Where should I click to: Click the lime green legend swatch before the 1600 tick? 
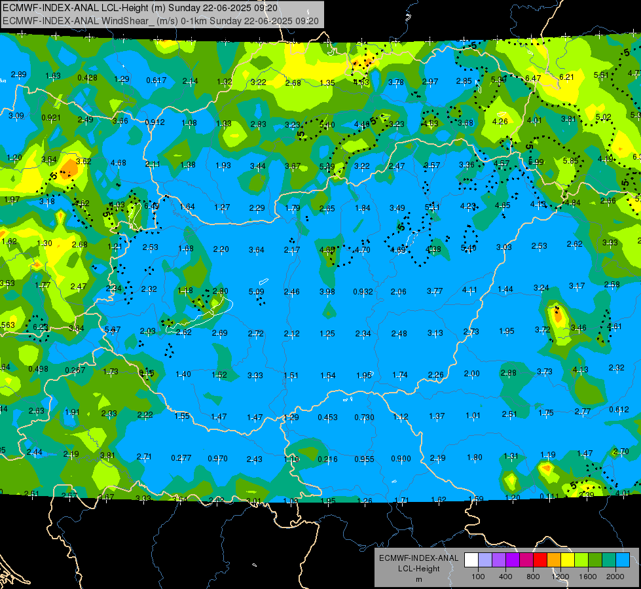coord(581,560)
